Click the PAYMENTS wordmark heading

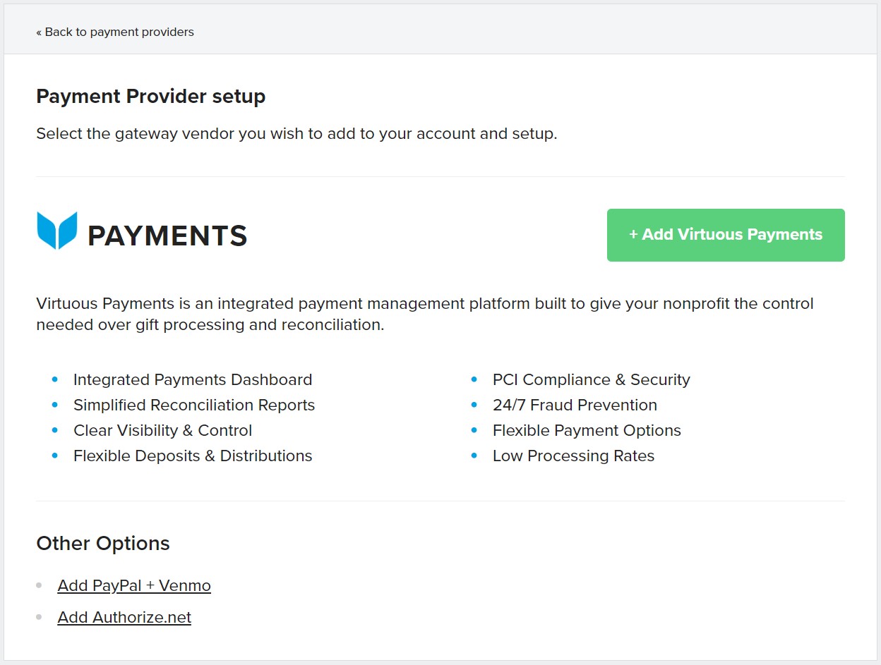(167, 235)
